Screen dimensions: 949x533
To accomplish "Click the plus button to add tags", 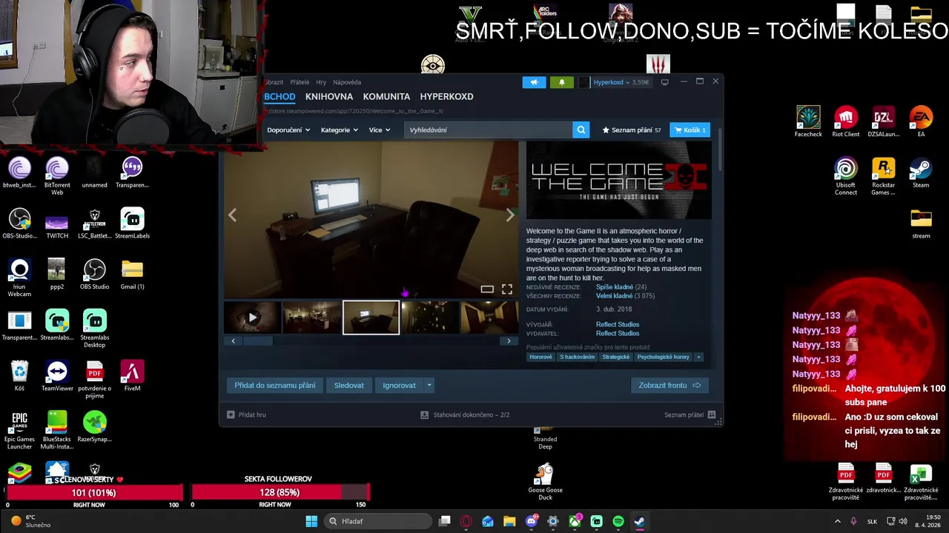I will (698, 357).
